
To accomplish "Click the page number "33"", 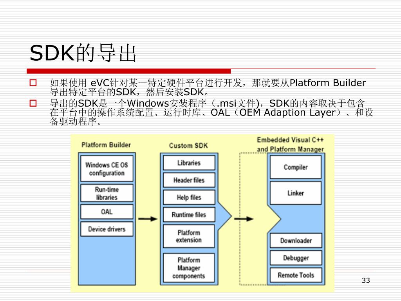I will click(366, 280).
